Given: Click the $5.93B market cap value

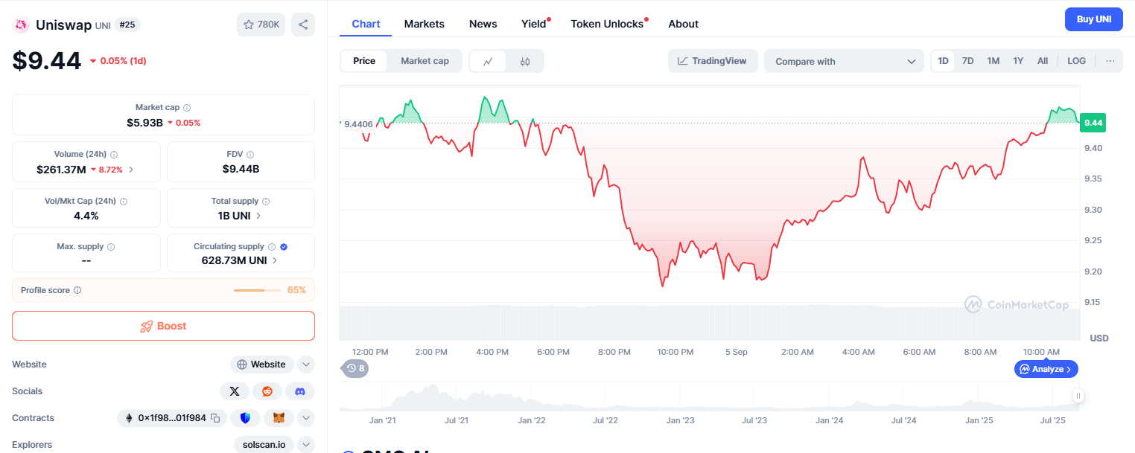Looking at the screenshot, I should click(144, 123).
